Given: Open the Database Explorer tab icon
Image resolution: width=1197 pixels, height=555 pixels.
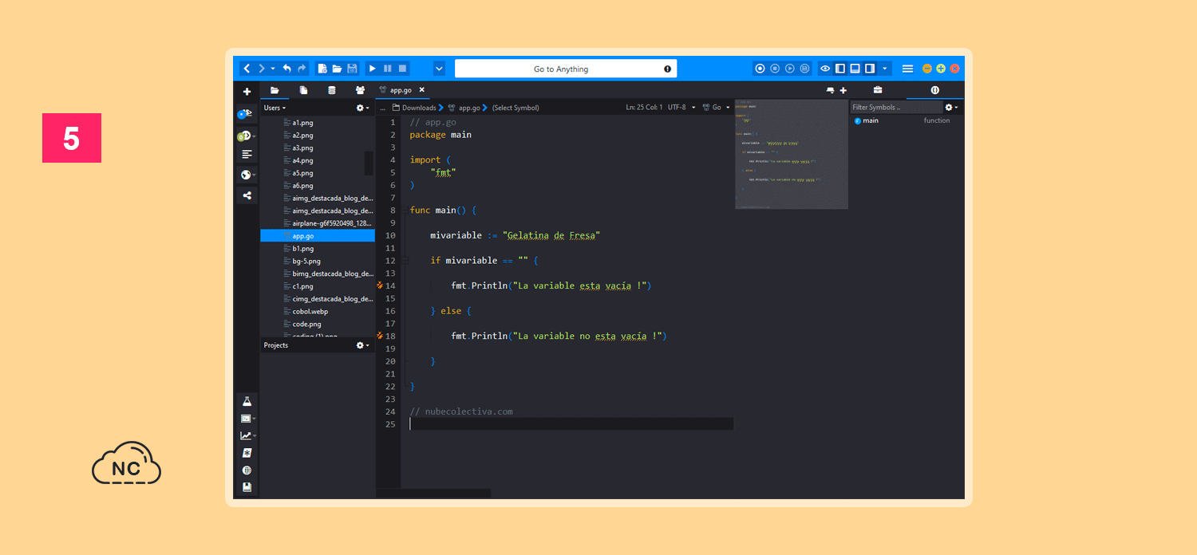Looking at the screenshot, I should coord(332,90).
